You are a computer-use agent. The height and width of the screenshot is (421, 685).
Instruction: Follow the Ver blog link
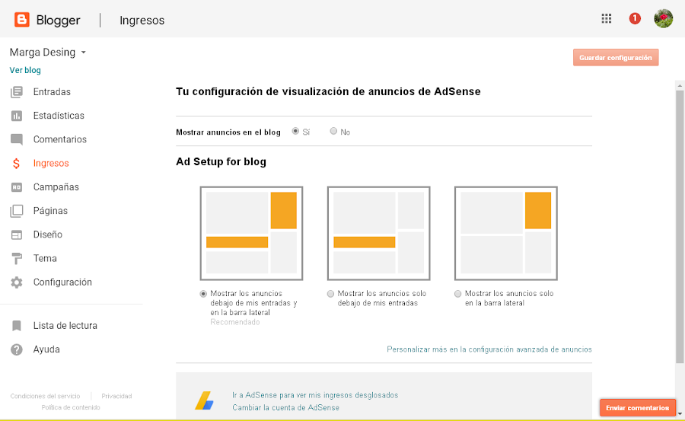click(25, 70)
